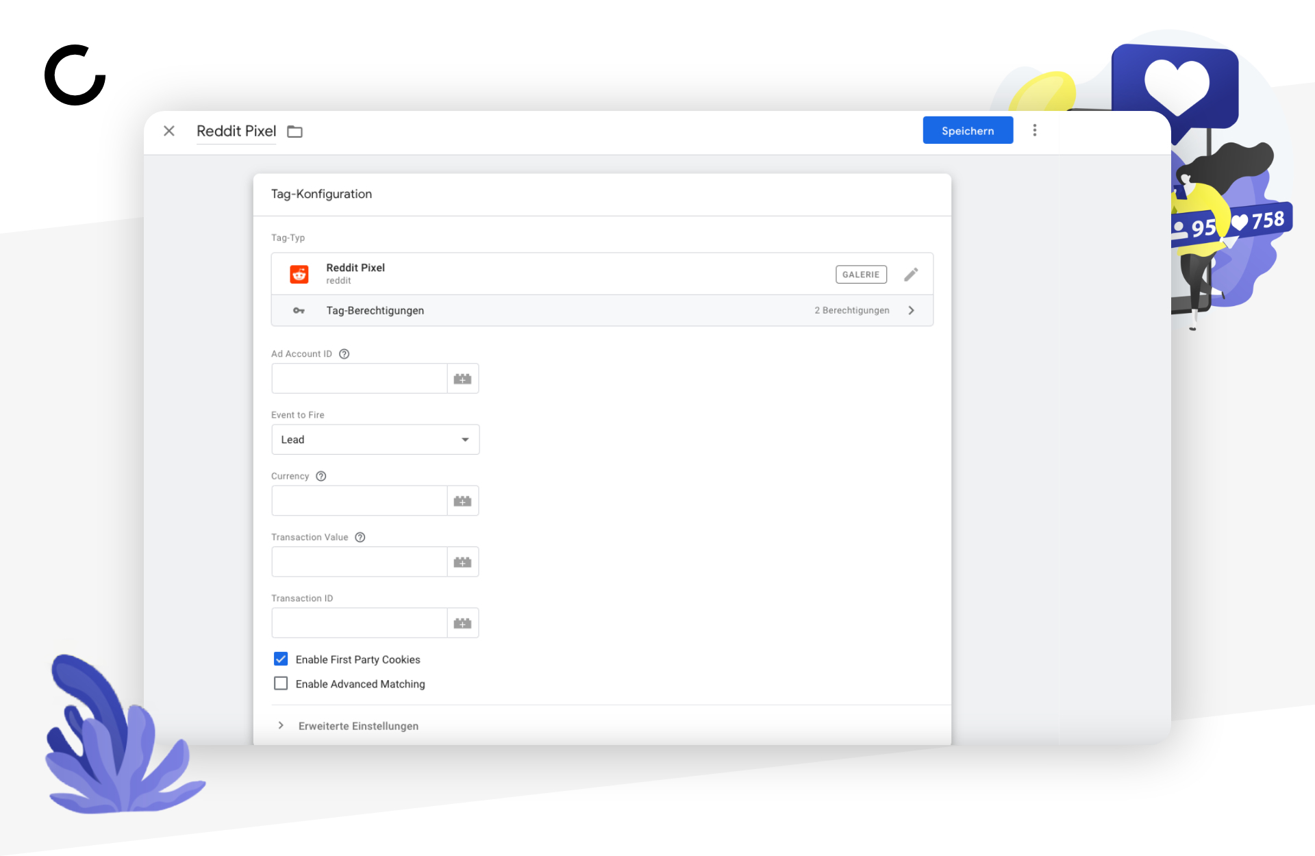Screen dimensions: 1315x856
Task: Show help for Transaction Value
Action: click(360, 538)
